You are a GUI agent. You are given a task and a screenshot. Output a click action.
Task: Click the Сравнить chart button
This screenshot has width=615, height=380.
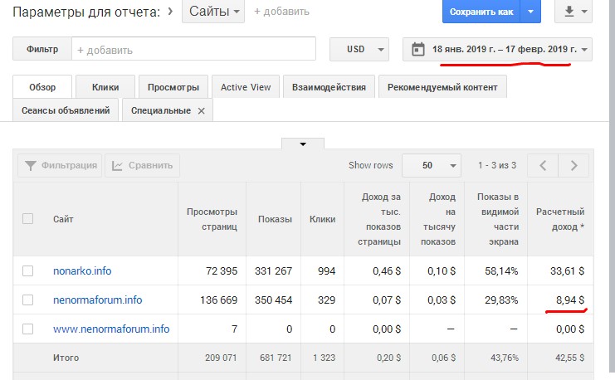144,165
